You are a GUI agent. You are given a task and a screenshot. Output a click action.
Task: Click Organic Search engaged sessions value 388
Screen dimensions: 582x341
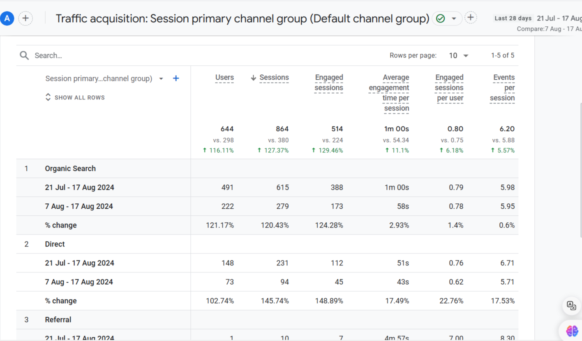[337, 187]
